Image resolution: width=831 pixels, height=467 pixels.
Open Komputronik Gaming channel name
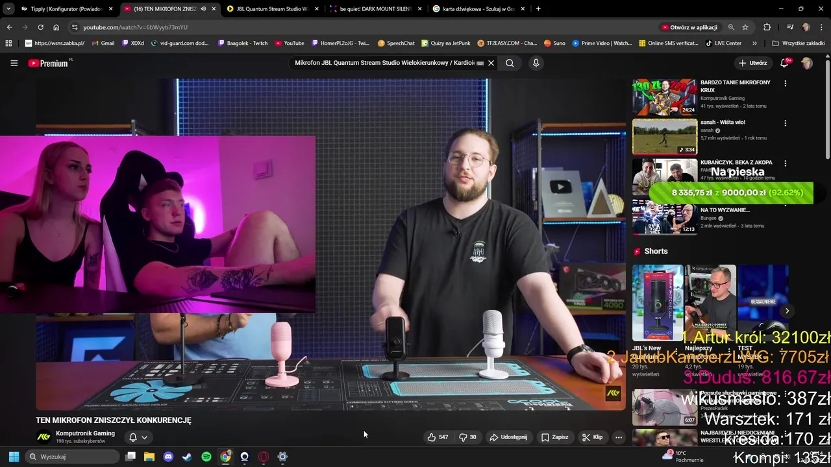[85, 433]
